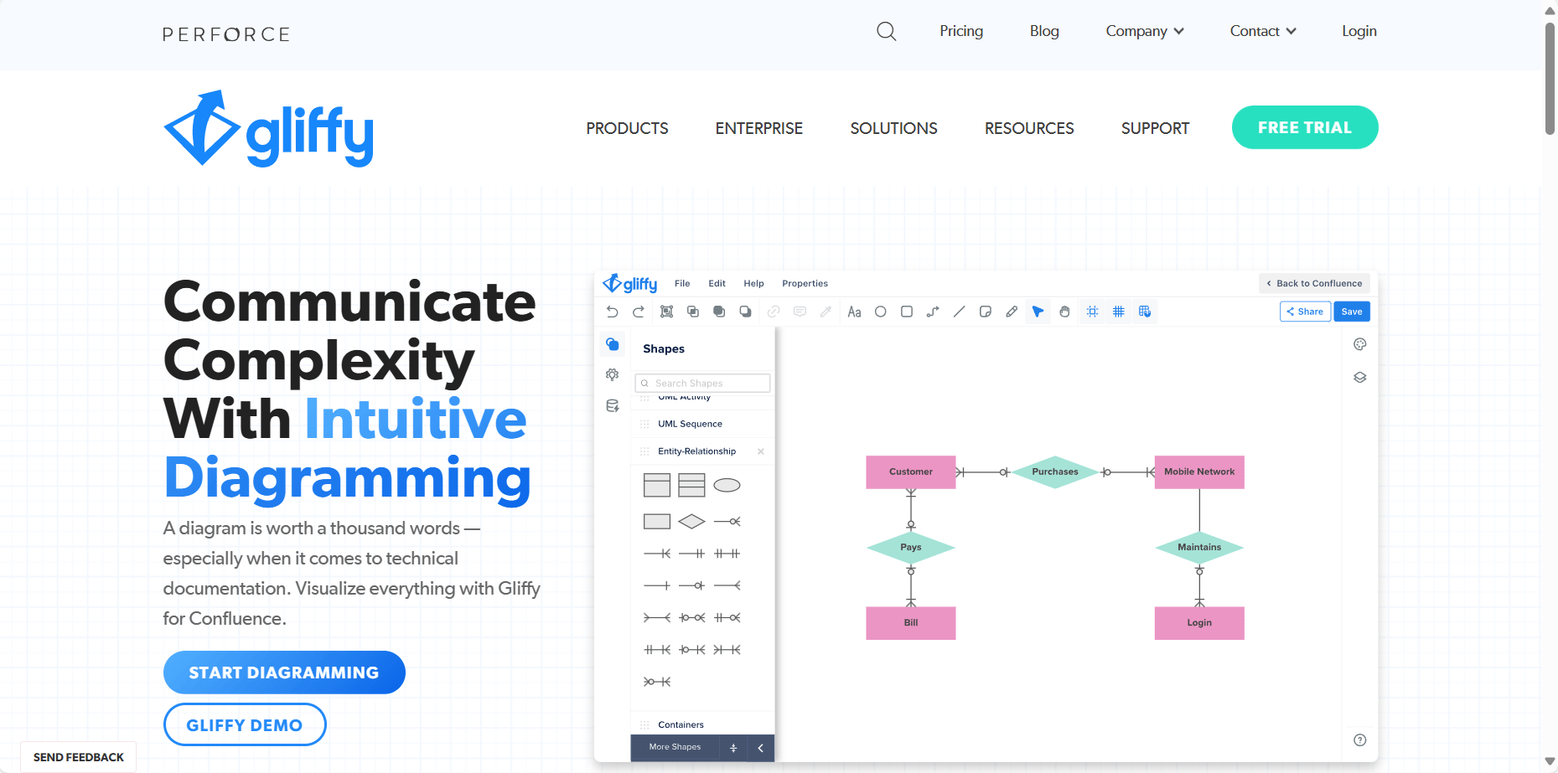Open the site search magnifier icon

click(x=886, y=32)
